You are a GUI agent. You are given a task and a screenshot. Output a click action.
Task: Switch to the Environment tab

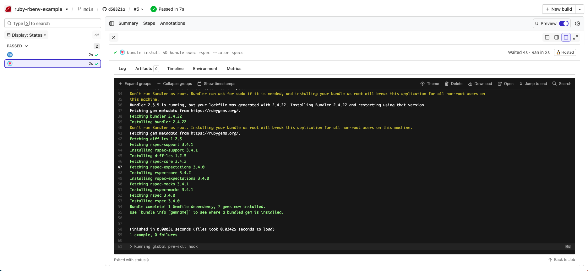[x=205, y=68]
